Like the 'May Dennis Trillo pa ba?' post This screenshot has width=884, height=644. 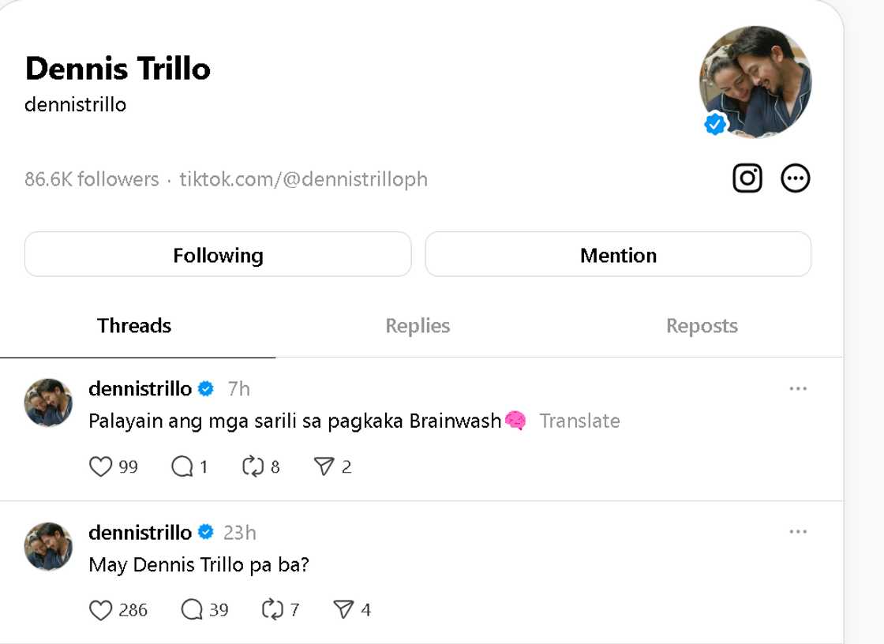[101, 610]
